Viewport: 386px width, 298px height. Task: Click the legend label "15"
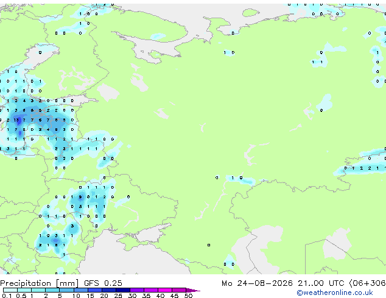point(90,296)
